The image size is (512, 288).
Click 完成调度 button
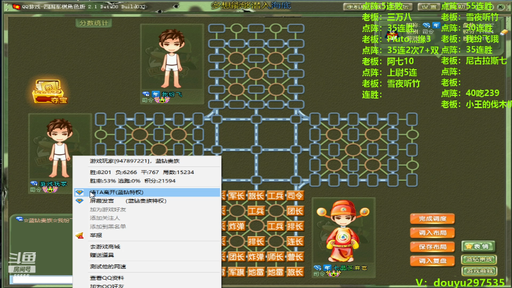(433, 219)
